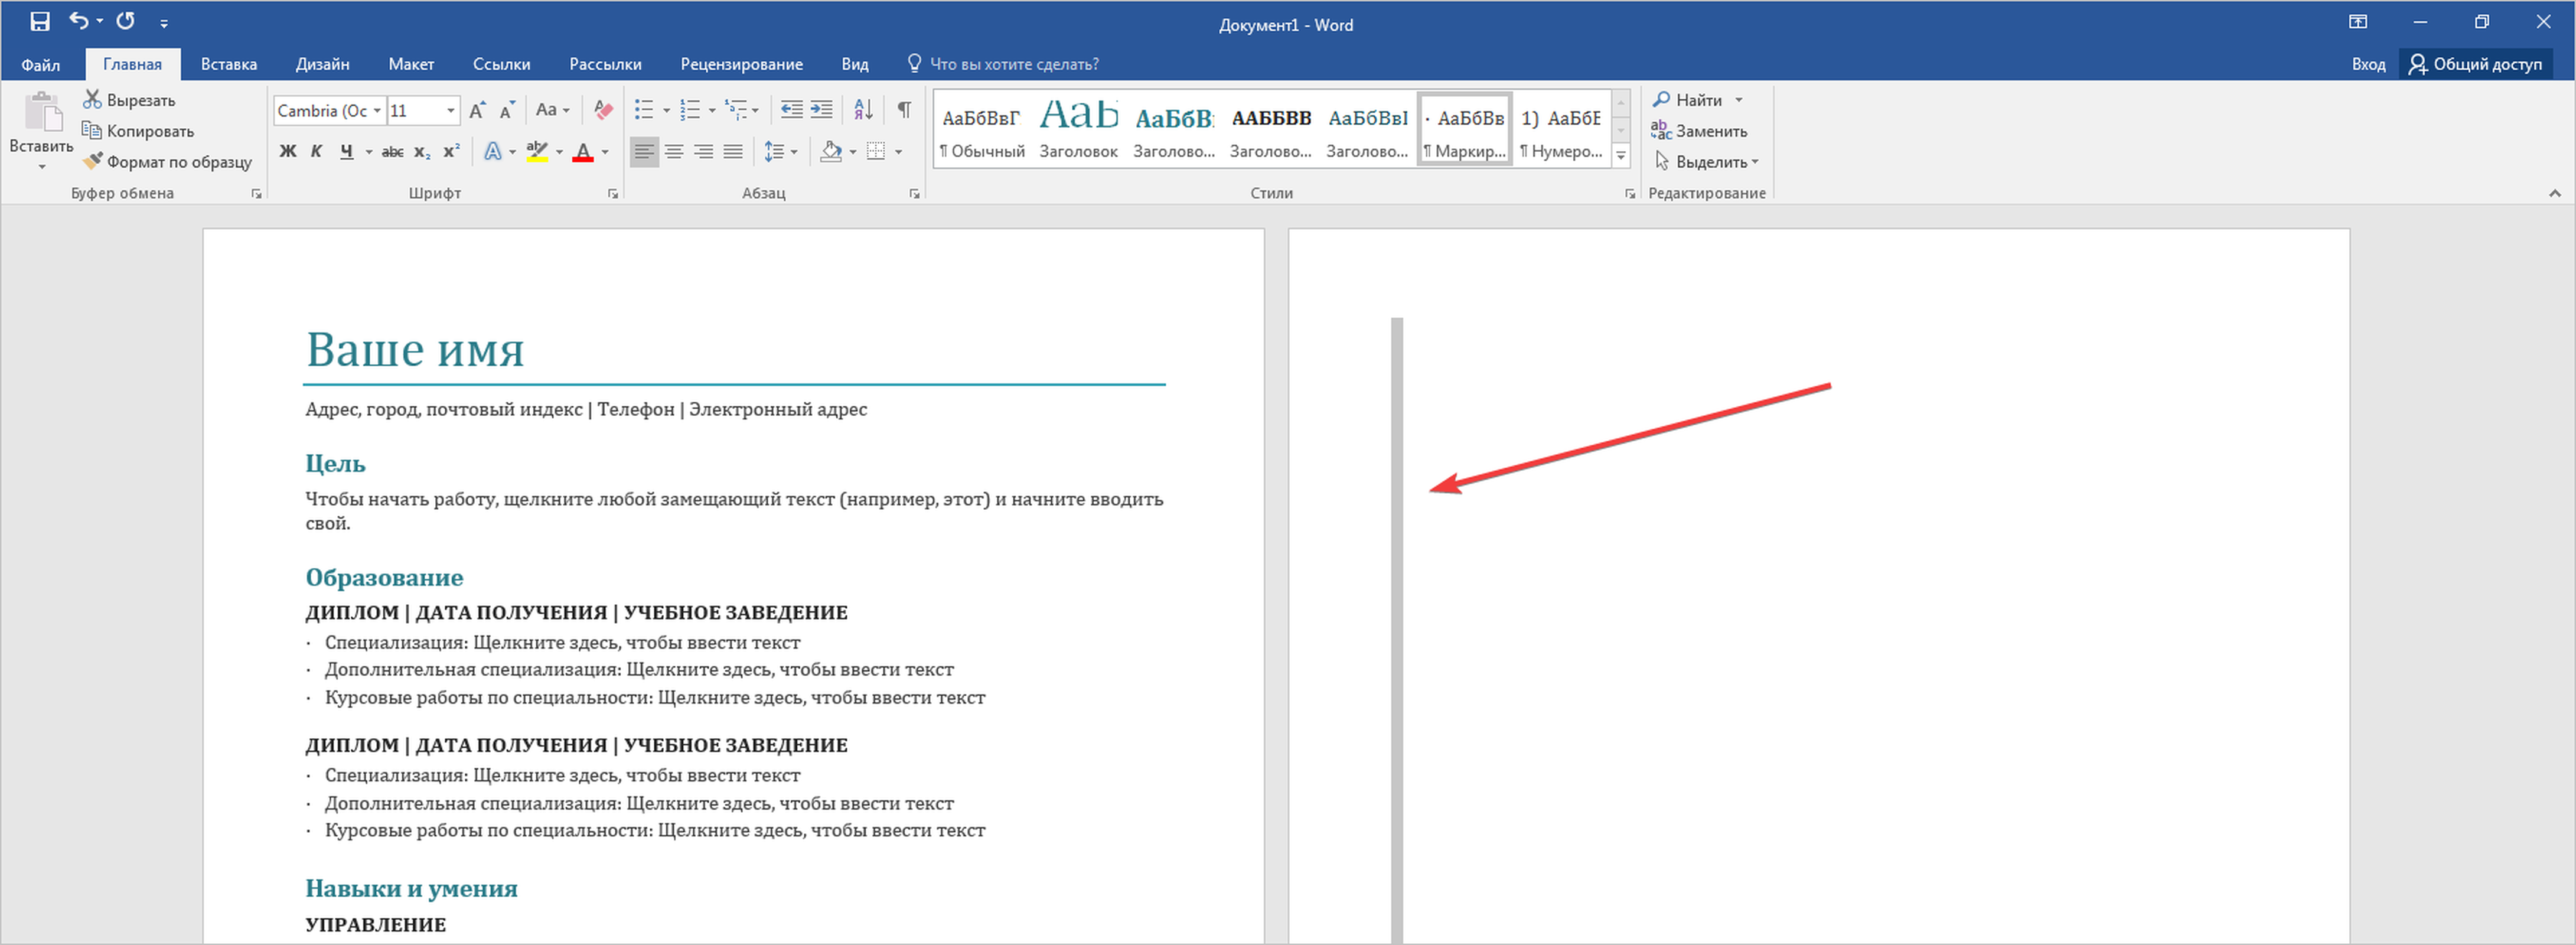
Task: Open the Рецензирование tab
Action: [x=741, y=64]
